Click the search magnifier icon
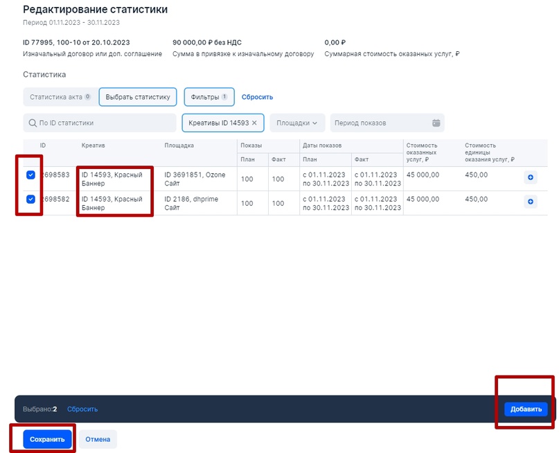The height and width of the screenshot is (453, 559). [33, 123]
